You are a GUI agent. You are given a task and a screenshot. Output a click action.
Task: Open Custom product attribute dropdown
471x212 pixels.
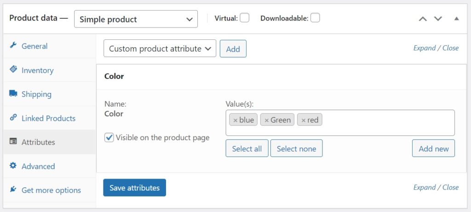coord(160,49)
